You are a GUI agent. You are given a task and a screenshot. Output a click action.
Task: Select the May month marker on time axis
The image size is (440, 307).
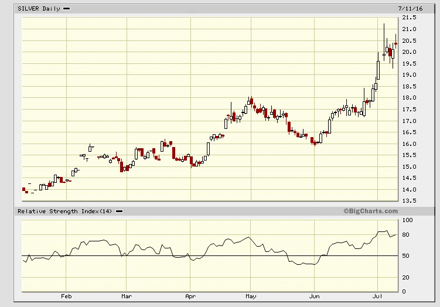click(251, 297)
